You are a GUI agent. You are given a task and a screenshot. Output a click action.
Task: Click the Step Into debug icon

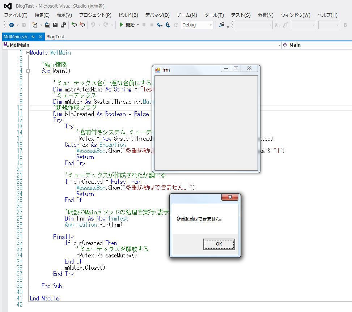click(160, 25)
